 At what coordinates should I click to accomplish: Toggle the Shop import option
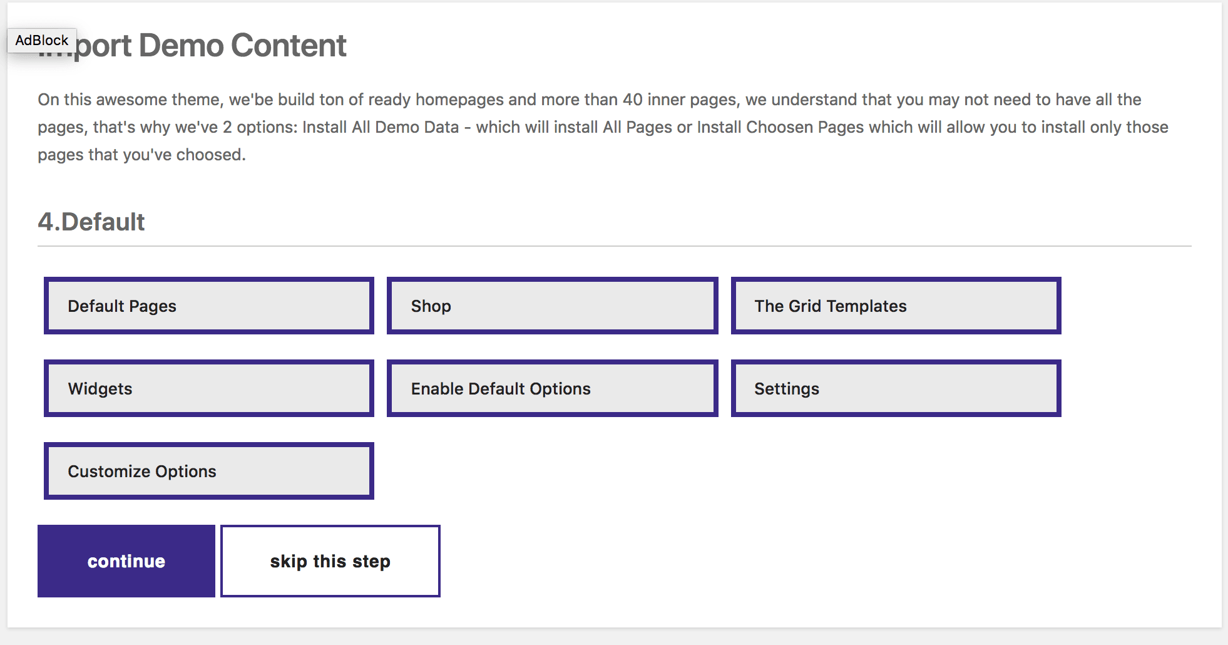pos(552,306)
